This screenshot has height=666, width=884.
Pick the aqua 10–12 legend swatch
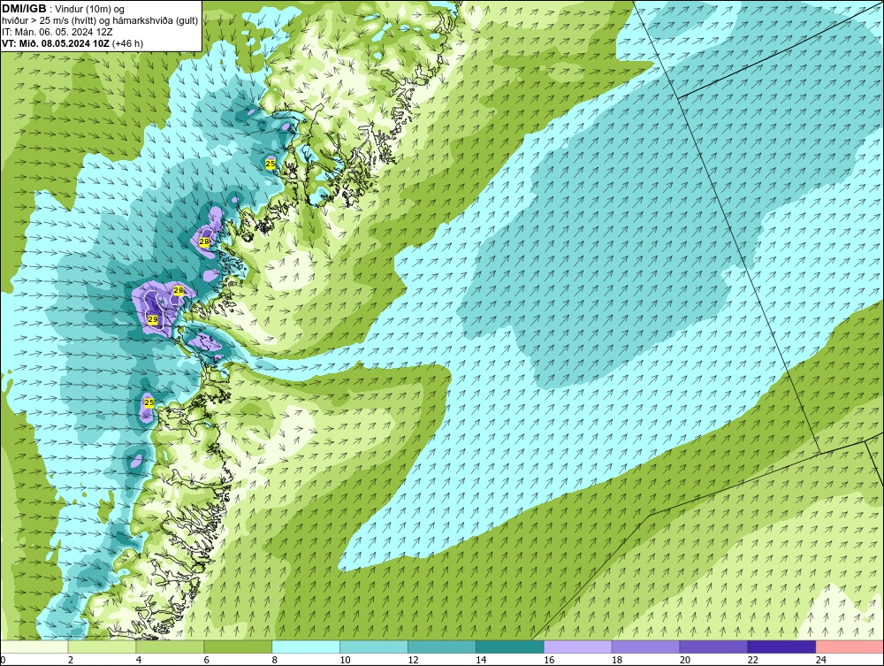click(374, 647)
